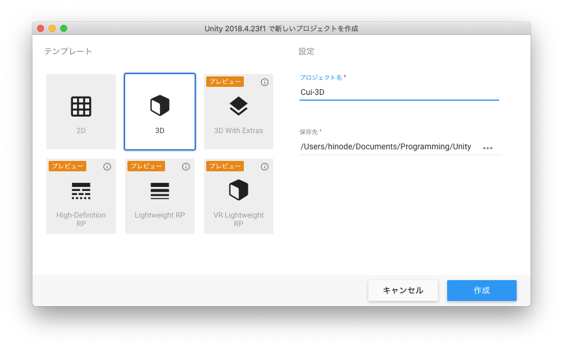Close the new project window

41,28
